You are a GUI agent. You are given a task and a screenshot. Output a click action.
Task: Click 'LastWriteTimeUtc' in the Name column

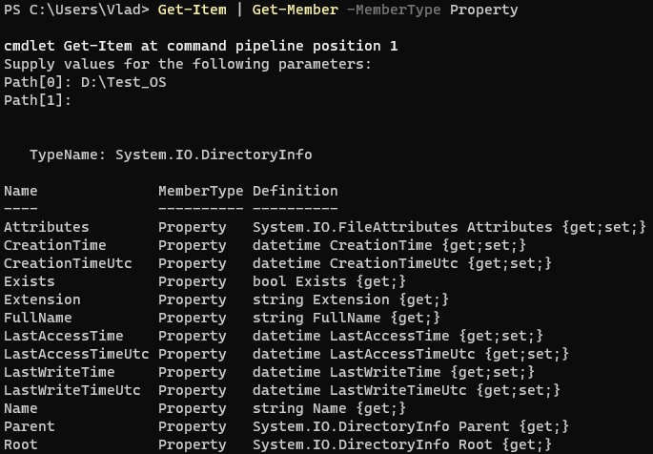click(72, 390)
